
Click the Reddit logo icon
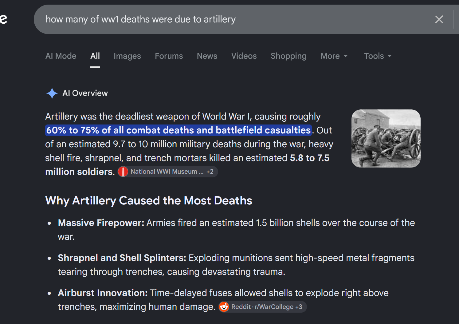click(x=224, y=307)
